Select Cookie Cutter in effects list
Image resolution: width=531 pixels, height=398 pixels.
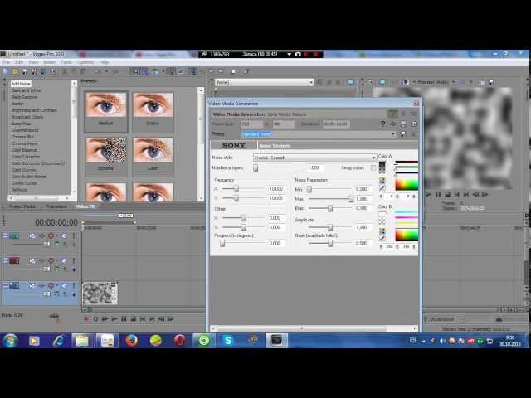24,183
